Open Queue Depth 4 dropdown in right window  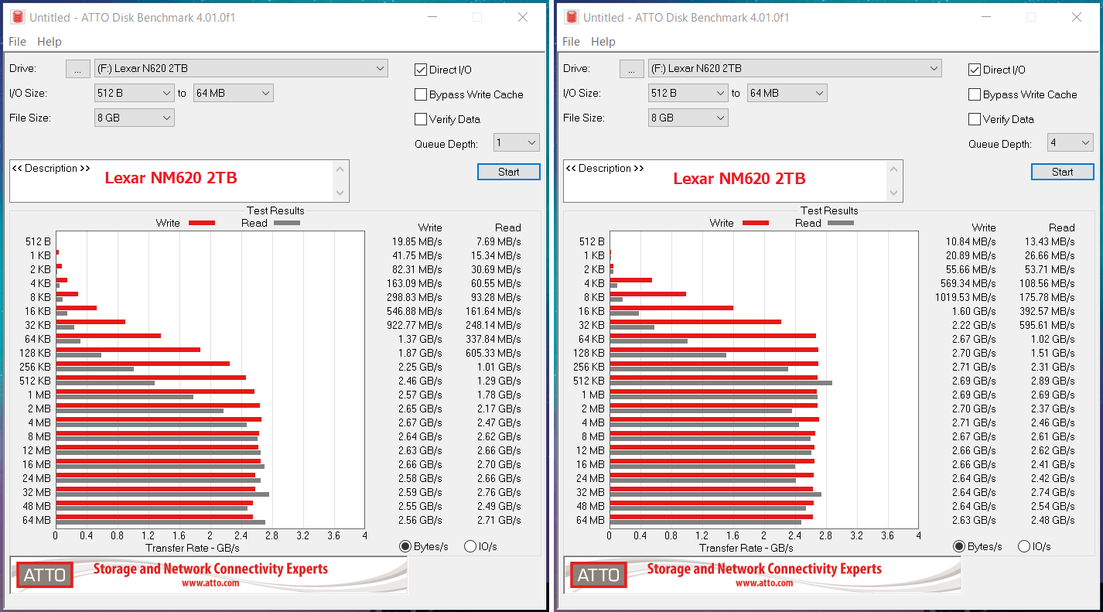(1071, 142)
